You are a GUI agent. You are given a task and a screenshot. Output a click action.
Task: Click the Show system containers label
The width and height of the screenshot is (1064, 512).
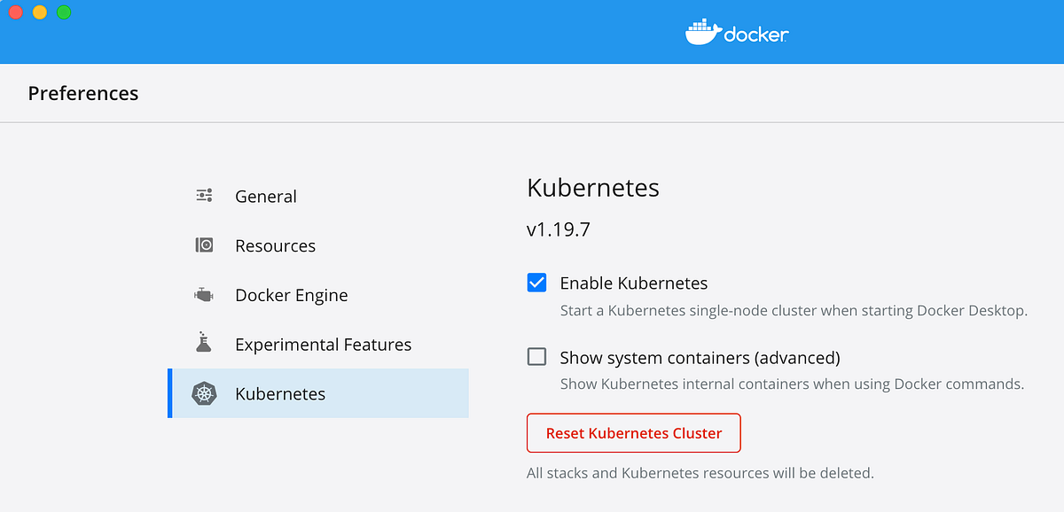[700, 358]
